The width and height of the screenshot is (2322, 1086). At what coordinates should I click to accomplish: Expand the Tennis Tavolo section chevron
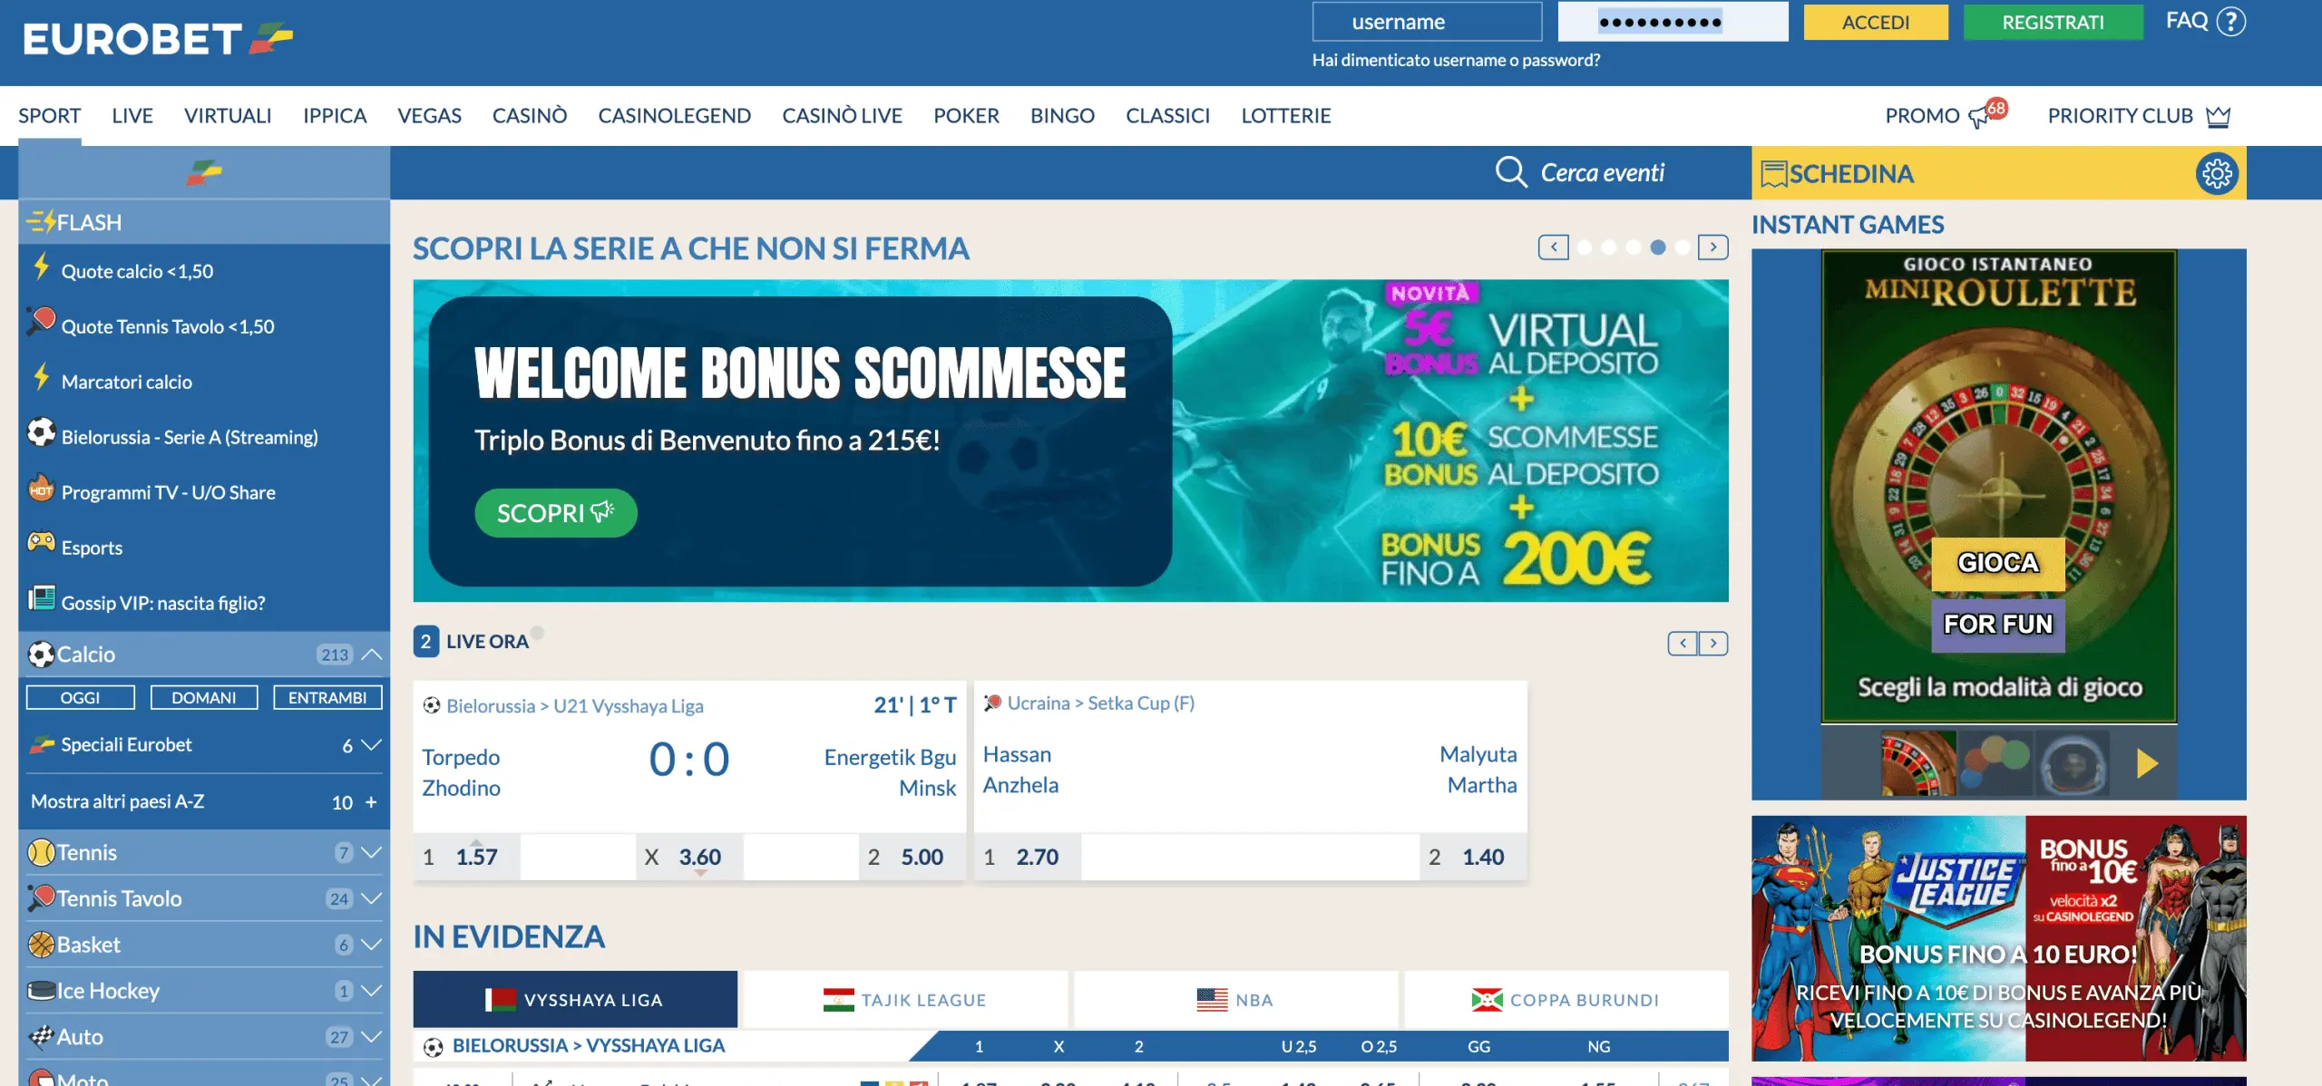click(x=372, y=898)
